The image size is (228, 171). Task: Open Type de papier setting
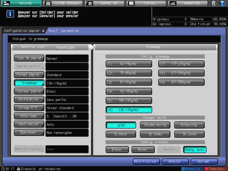pos(29,58)
